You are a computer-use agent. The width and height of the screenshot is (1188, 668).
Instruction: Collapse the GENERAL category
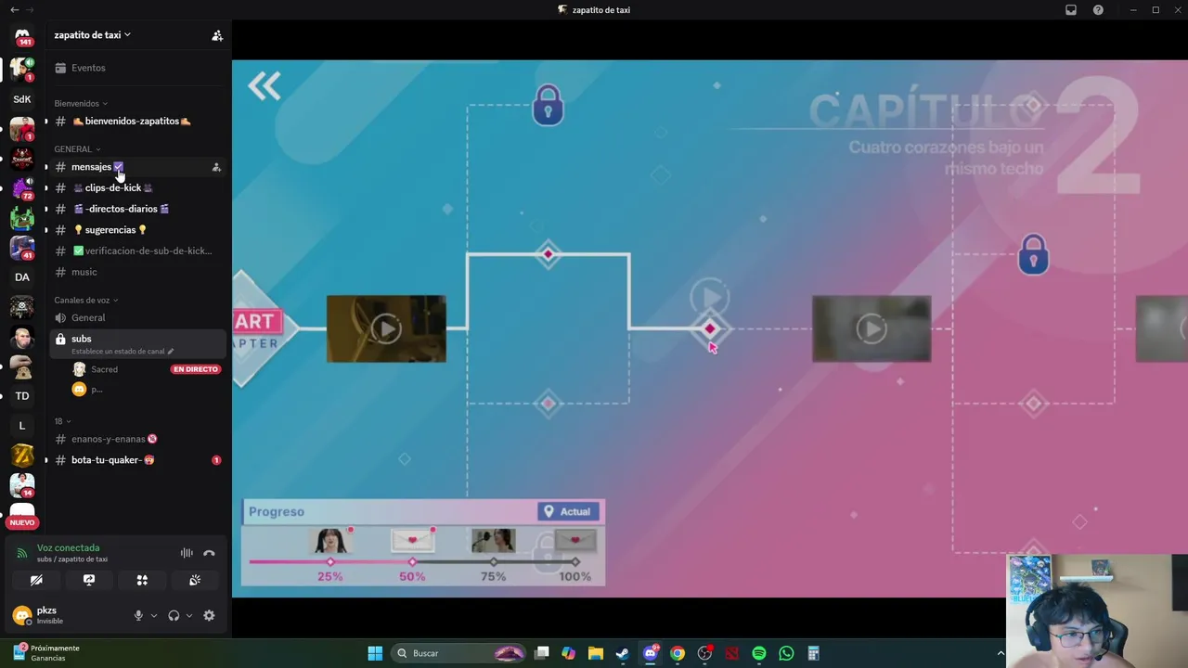tap(77, 148)
